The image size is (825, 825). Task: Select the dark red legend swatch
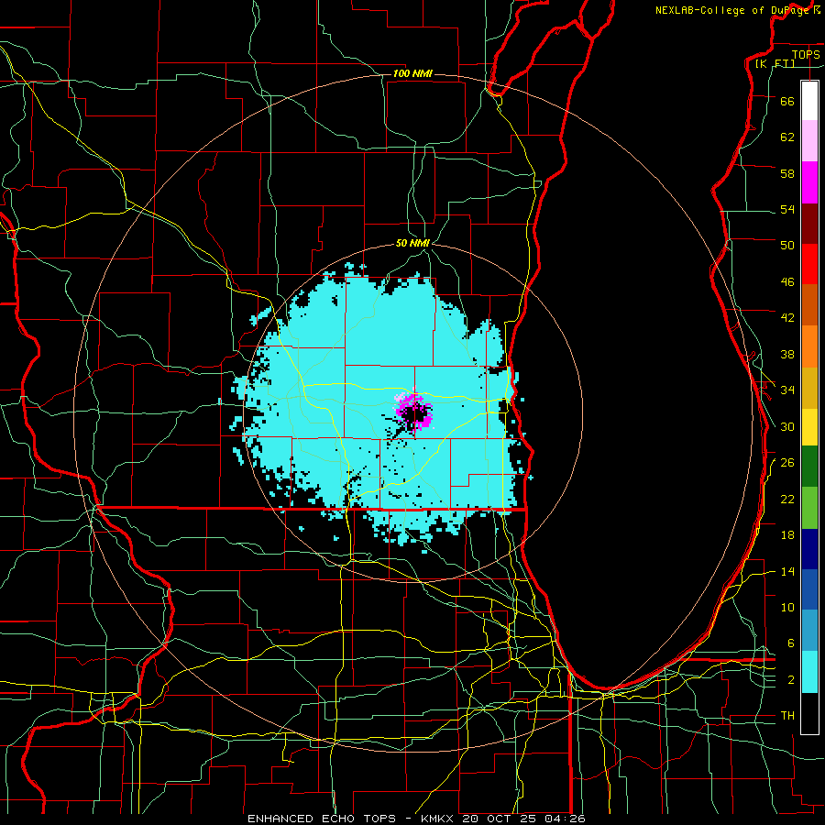pyautogui.click(x=809, y=224)
